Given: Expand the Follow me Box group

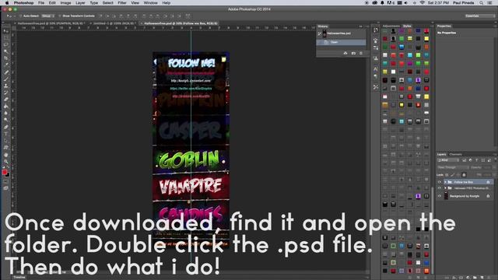Looking at the screenshot, I should (x=445, y=182).
